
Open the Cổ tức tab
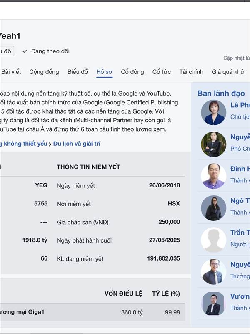coord(161,72)
